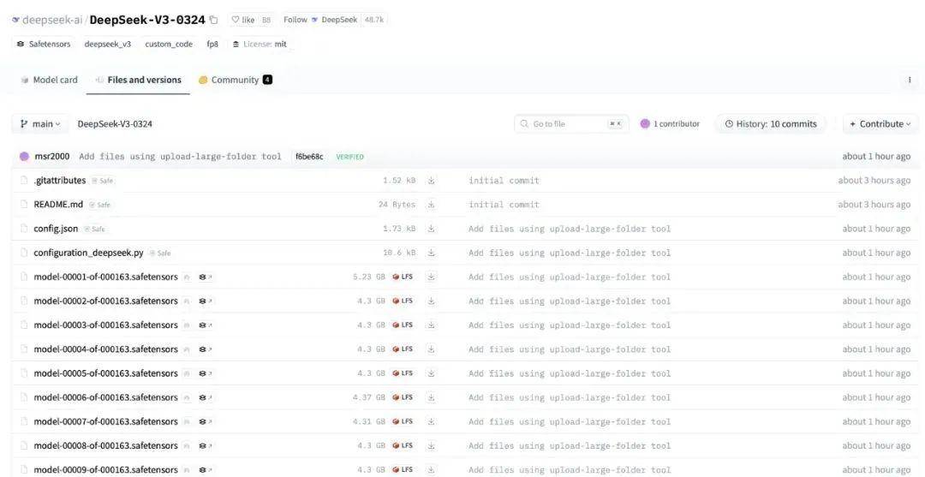Like the DeepSeek-V3-0324 model
This screenshot has height=477, width=925.
coord(243,20)
